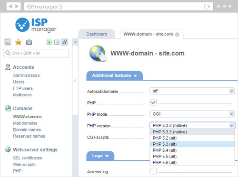Enable the Access log checkbox

(x=153, y=171)
